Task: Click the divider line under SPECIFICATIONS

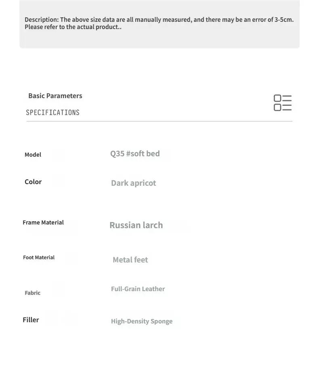Action: pos(159,121)
